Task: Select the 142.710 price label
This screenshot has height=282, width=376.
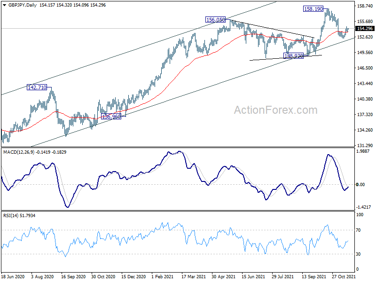Action: point(37,87)
